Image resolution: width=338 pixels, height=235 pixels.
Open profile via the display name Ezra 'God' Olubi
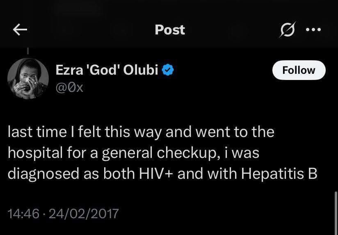coord(107,70)
